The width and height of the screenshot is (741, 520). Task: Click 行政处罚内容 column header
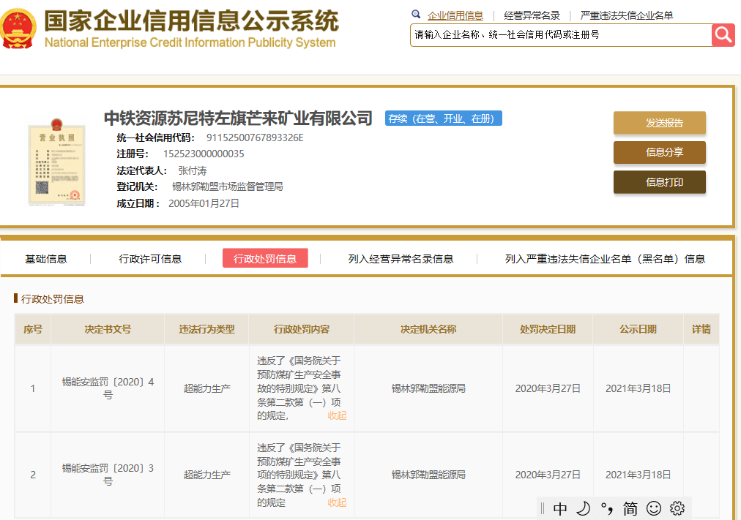pos(302,329)
